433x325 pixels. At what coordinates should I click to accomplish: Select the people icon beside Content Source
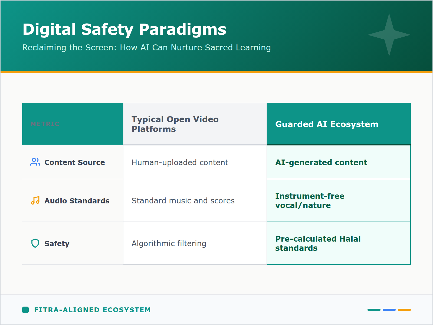35,162
